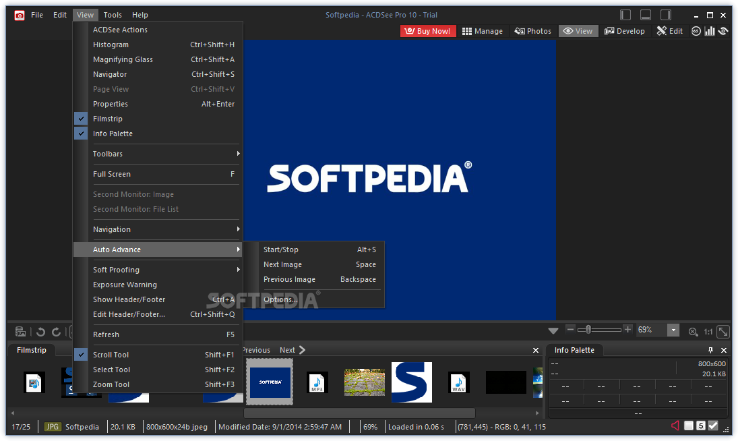Click the filmstrip horizontal scrollbar thumb
Image resolution: width=738 pixels, height=441 pixels.
coord(360,413)
